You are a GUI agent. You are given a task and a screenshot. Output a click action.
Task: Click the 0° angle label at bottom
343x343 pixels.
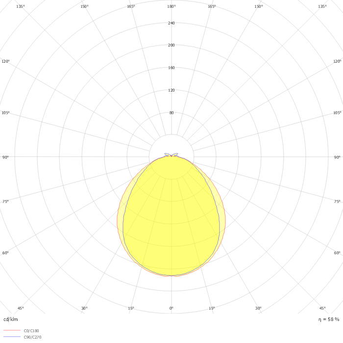pyautogui.click(x=171, y=308)
